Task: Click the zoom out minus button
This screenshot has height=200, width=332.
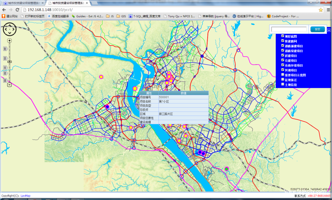Action: click(10, 85)
